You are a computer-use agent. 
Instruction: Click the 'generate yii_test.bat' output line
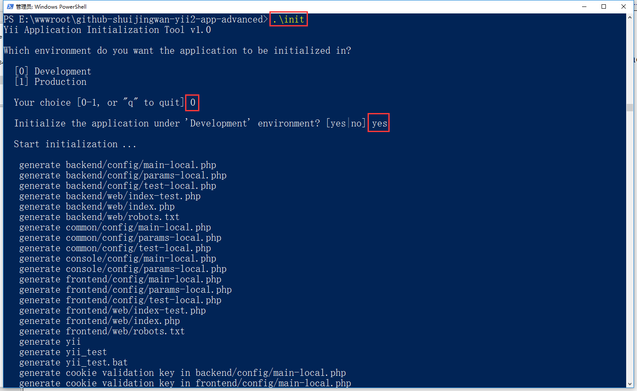tap(74, 362)
